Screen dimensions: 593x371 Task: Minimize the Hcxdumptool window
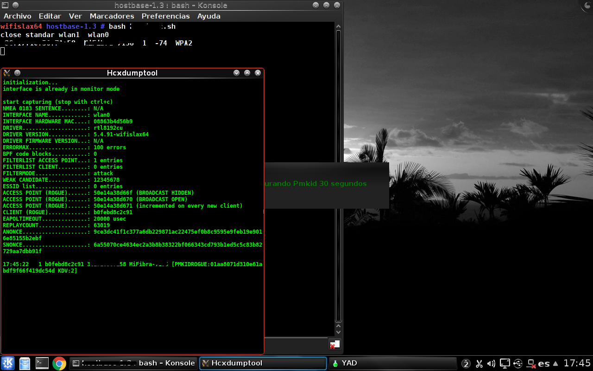[236, 73]
